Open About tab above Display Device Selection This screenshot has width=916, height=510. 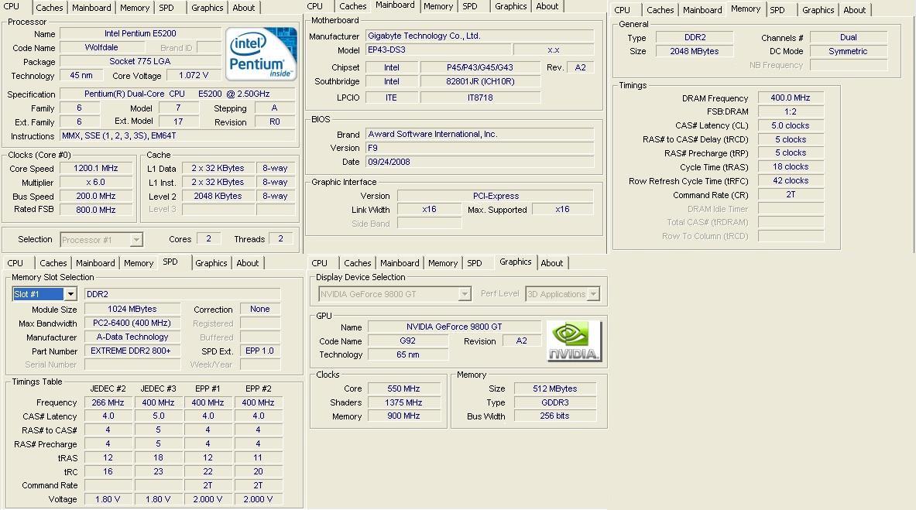pos(551,263)
